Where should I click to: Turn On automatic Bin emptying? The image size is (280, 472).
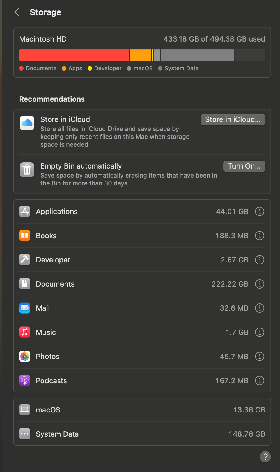(244, 166)
